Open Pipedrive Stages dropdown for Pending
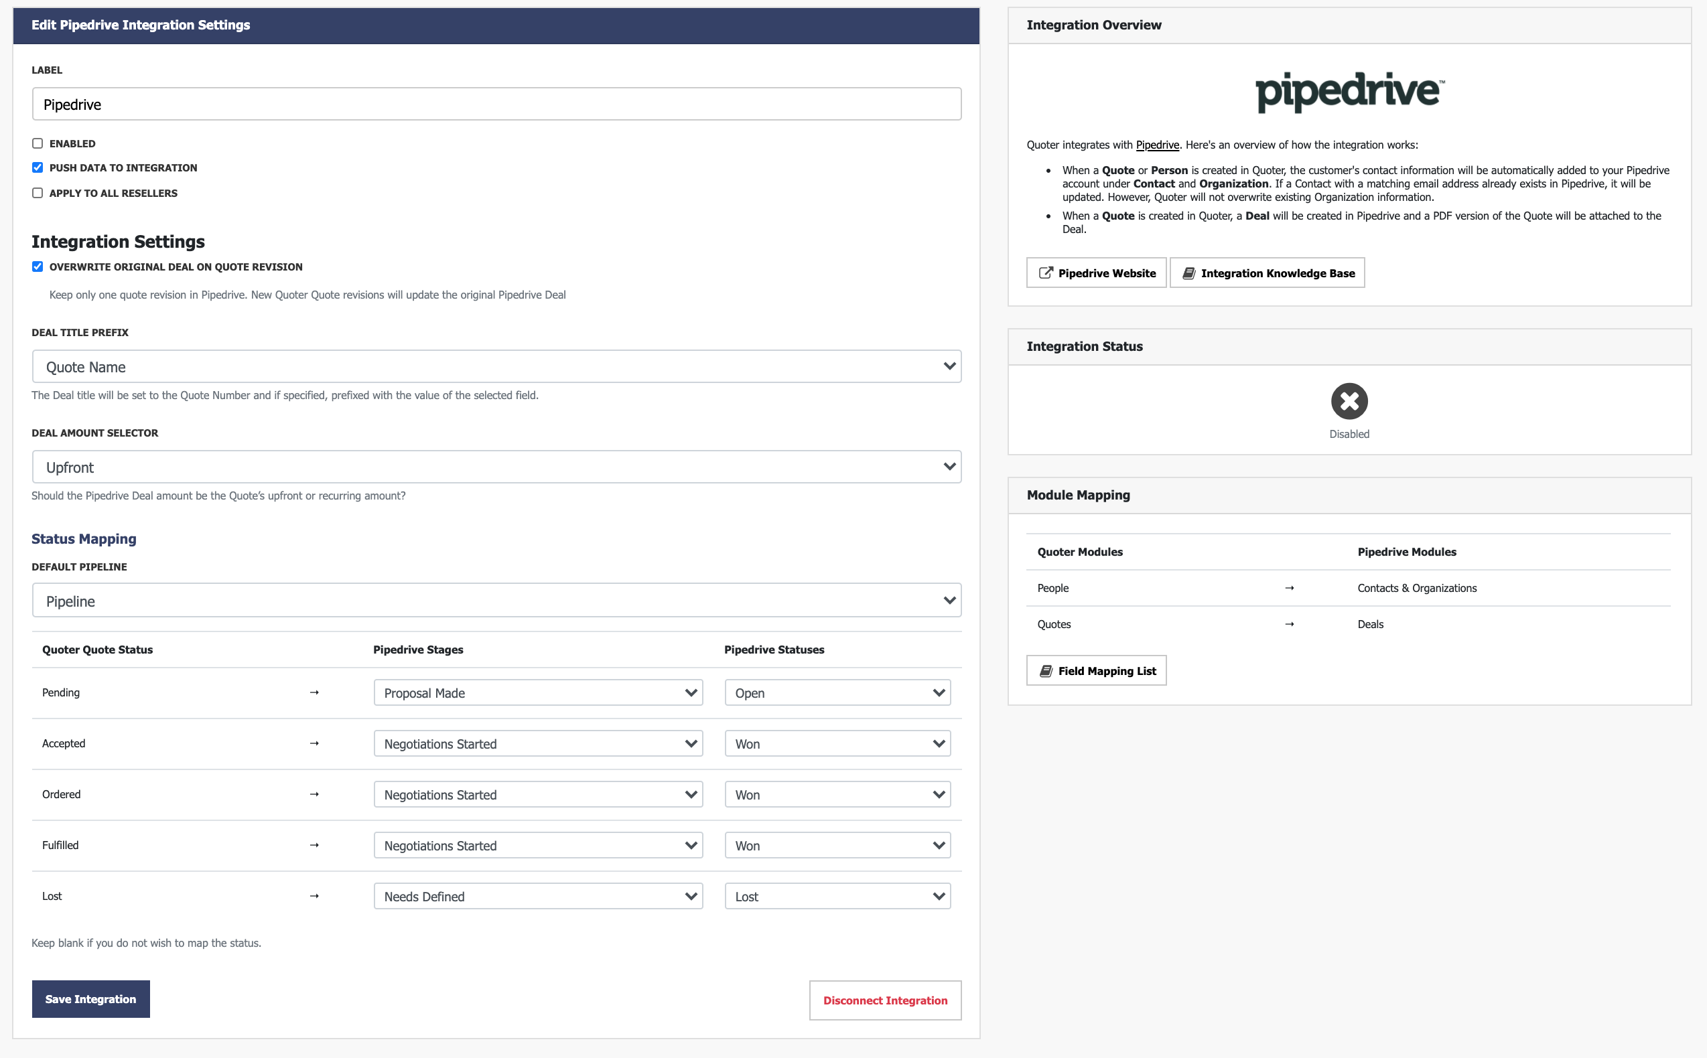Image resolution: width=1707 pixels, height=1058 pixels. tap(537, 693)
